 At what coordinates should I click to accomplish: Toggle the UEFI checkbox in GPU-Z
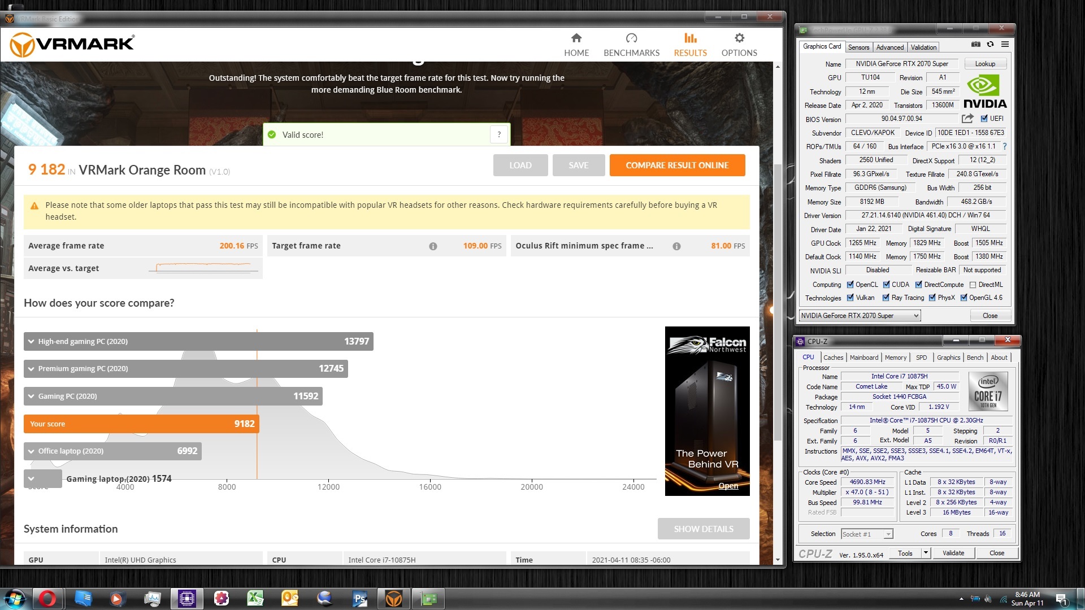(984, 119)
